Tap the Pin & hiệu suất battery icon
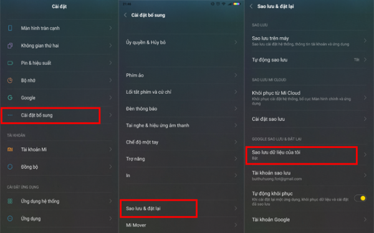 (x=10, y=63)
